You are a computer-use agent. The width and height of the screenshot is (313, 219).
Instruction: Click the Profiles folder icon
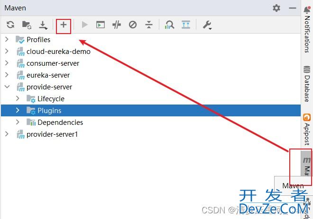point(20,40)
